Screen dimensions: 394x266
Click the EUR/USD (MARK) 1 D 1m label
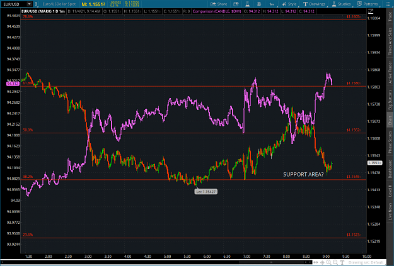pos(43,11)
